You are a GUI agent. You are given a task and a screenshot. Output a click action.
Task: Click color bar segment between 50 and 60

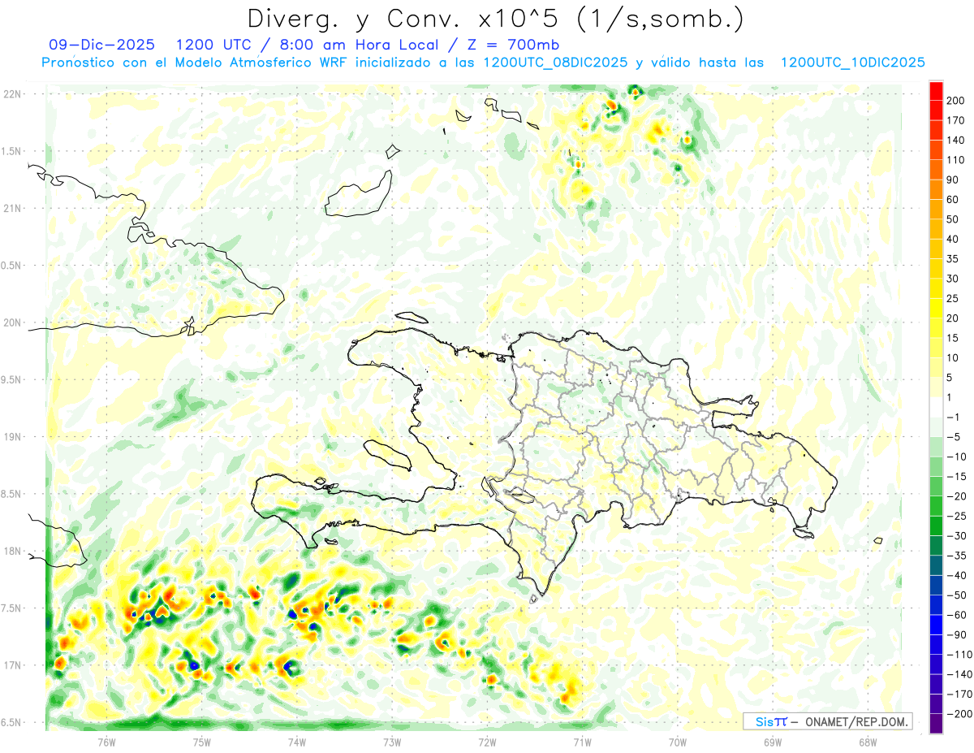[x=936, y=210]
